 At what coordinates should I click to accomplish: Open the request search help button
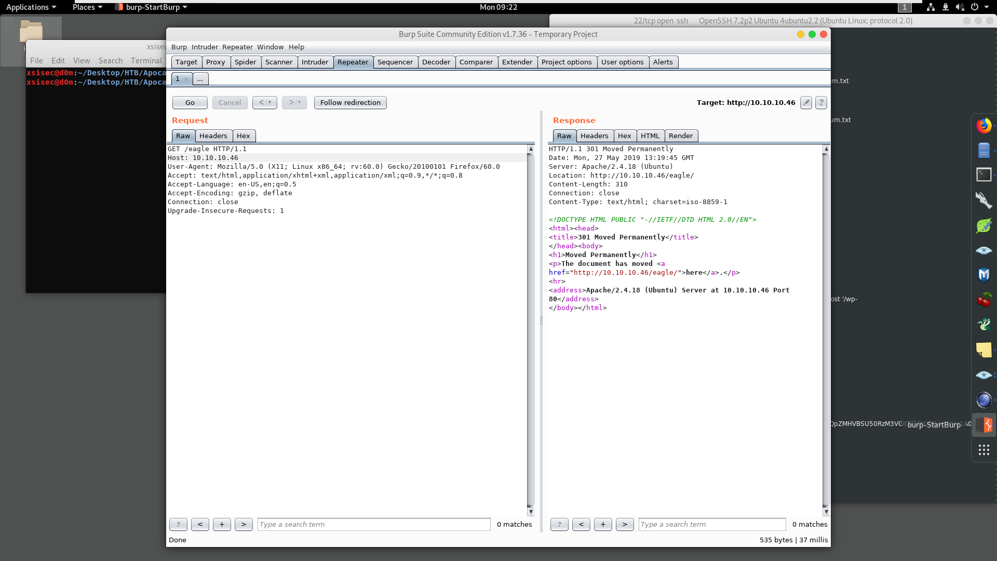click(x=178, y=525)
